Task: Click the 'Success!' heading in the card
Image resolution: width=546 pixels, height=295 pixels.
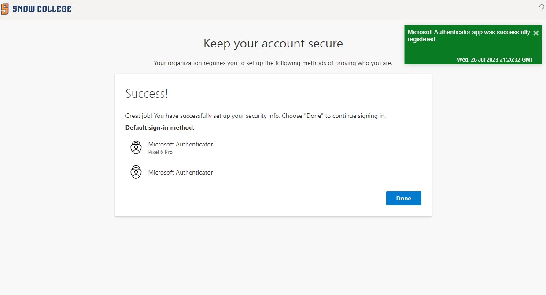Action: click(147, 94)
